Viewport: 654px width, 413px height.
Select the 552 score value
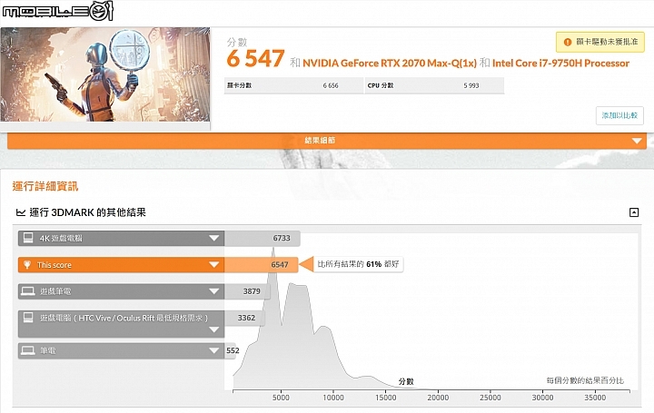click(x=233, y=350)
